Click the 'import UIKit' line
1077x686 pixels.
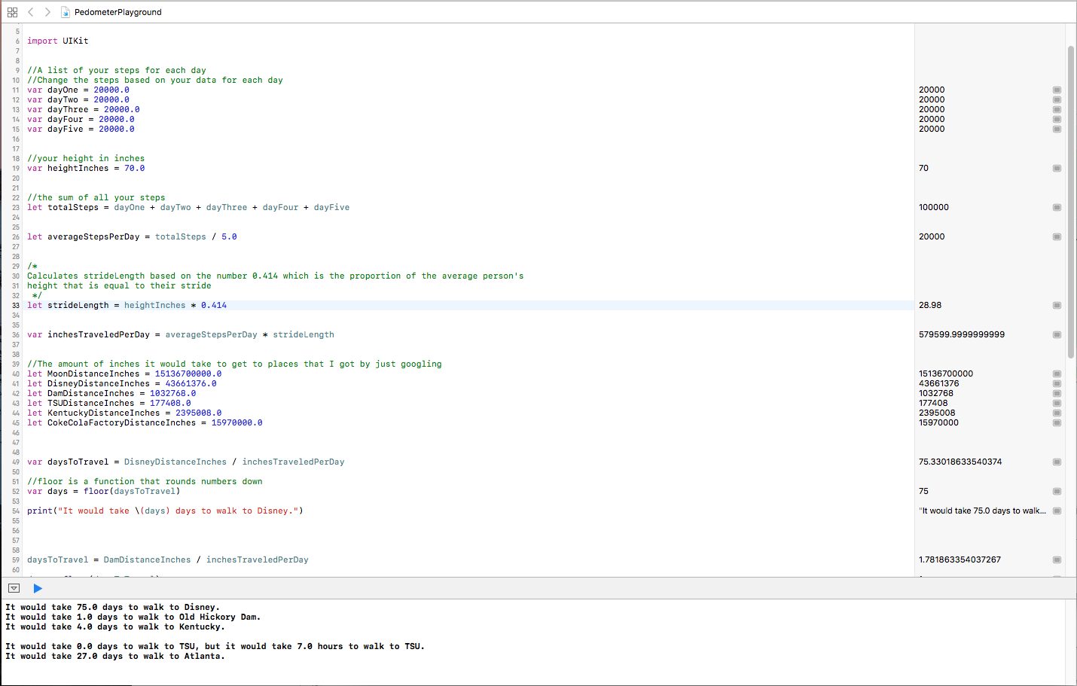pyautogui.click(x=58, y=41)
